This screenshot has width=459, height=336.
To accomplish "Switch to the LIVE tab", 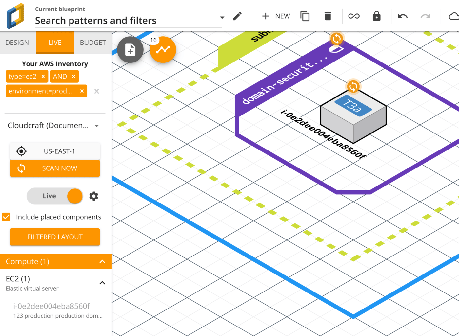I will [x=55, y=43].
